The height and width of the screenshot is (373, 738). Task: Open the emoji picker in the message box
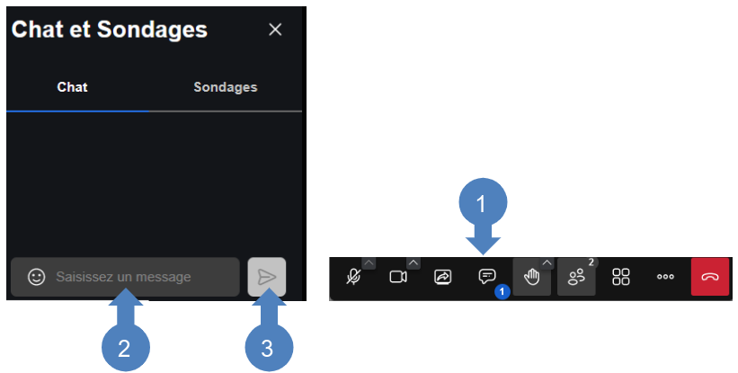[x=36, y=277]
